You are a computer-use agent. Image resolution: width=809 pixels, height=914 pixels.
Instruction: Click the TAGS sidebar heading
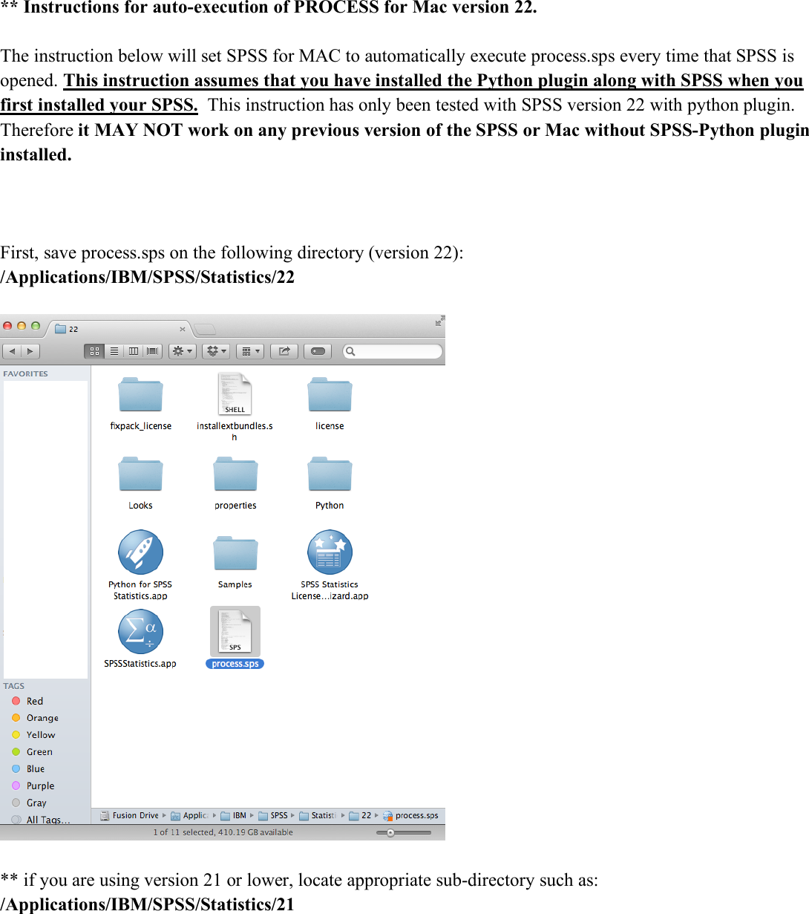13,686
